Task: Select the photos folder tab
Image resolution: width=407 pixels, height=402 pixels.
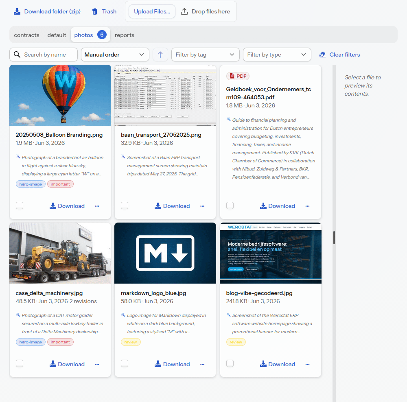Action: click(90, 35)
